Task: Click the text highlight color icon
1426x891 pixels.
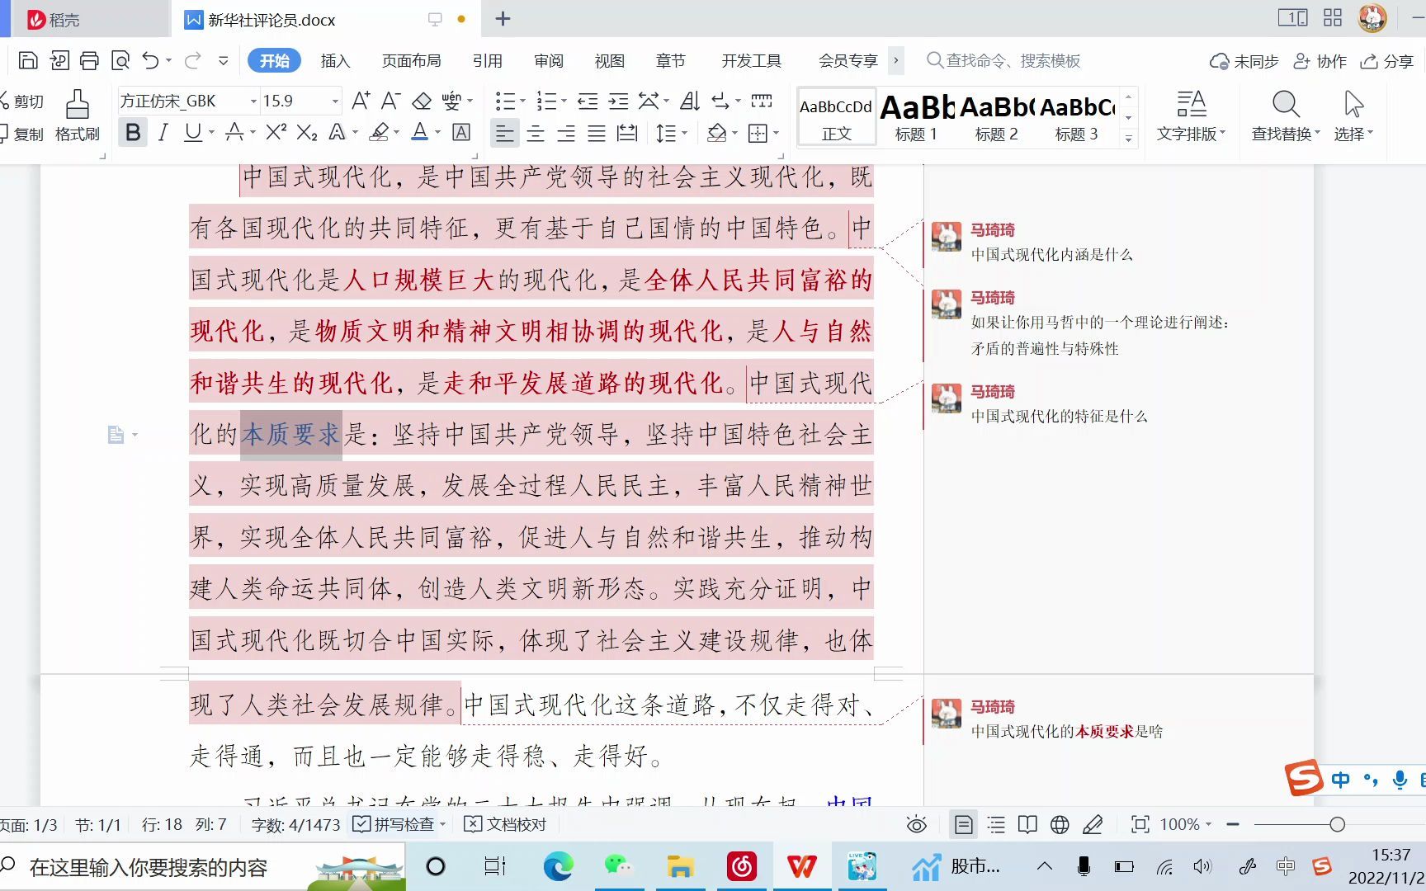Action: 379,132
